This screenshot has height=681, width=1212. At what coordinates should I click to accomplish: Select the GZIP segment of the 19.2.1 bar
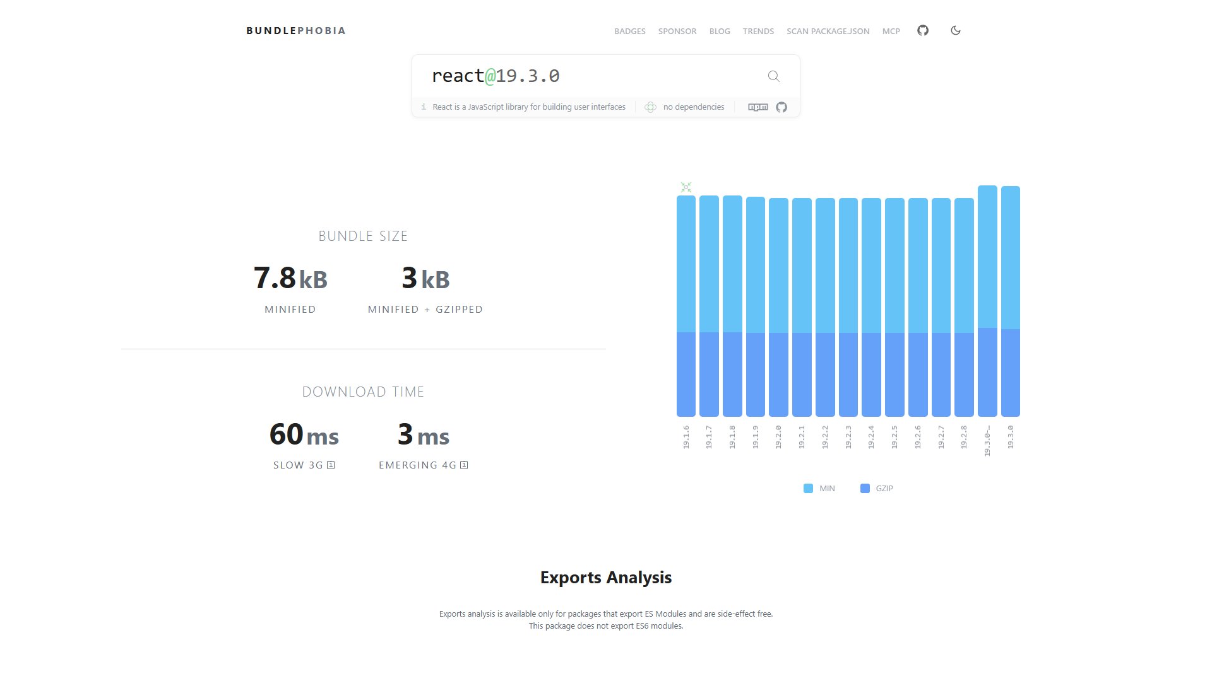coord(802,375)
